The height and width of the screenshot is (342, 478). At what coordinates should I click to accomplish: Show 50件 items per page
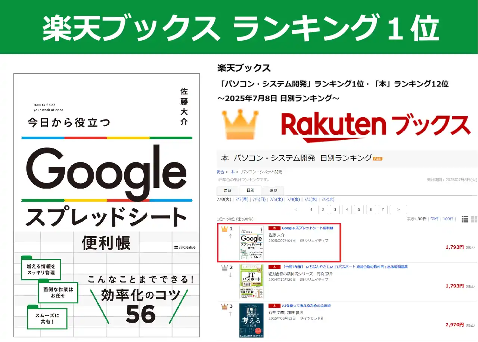[435, 219]
